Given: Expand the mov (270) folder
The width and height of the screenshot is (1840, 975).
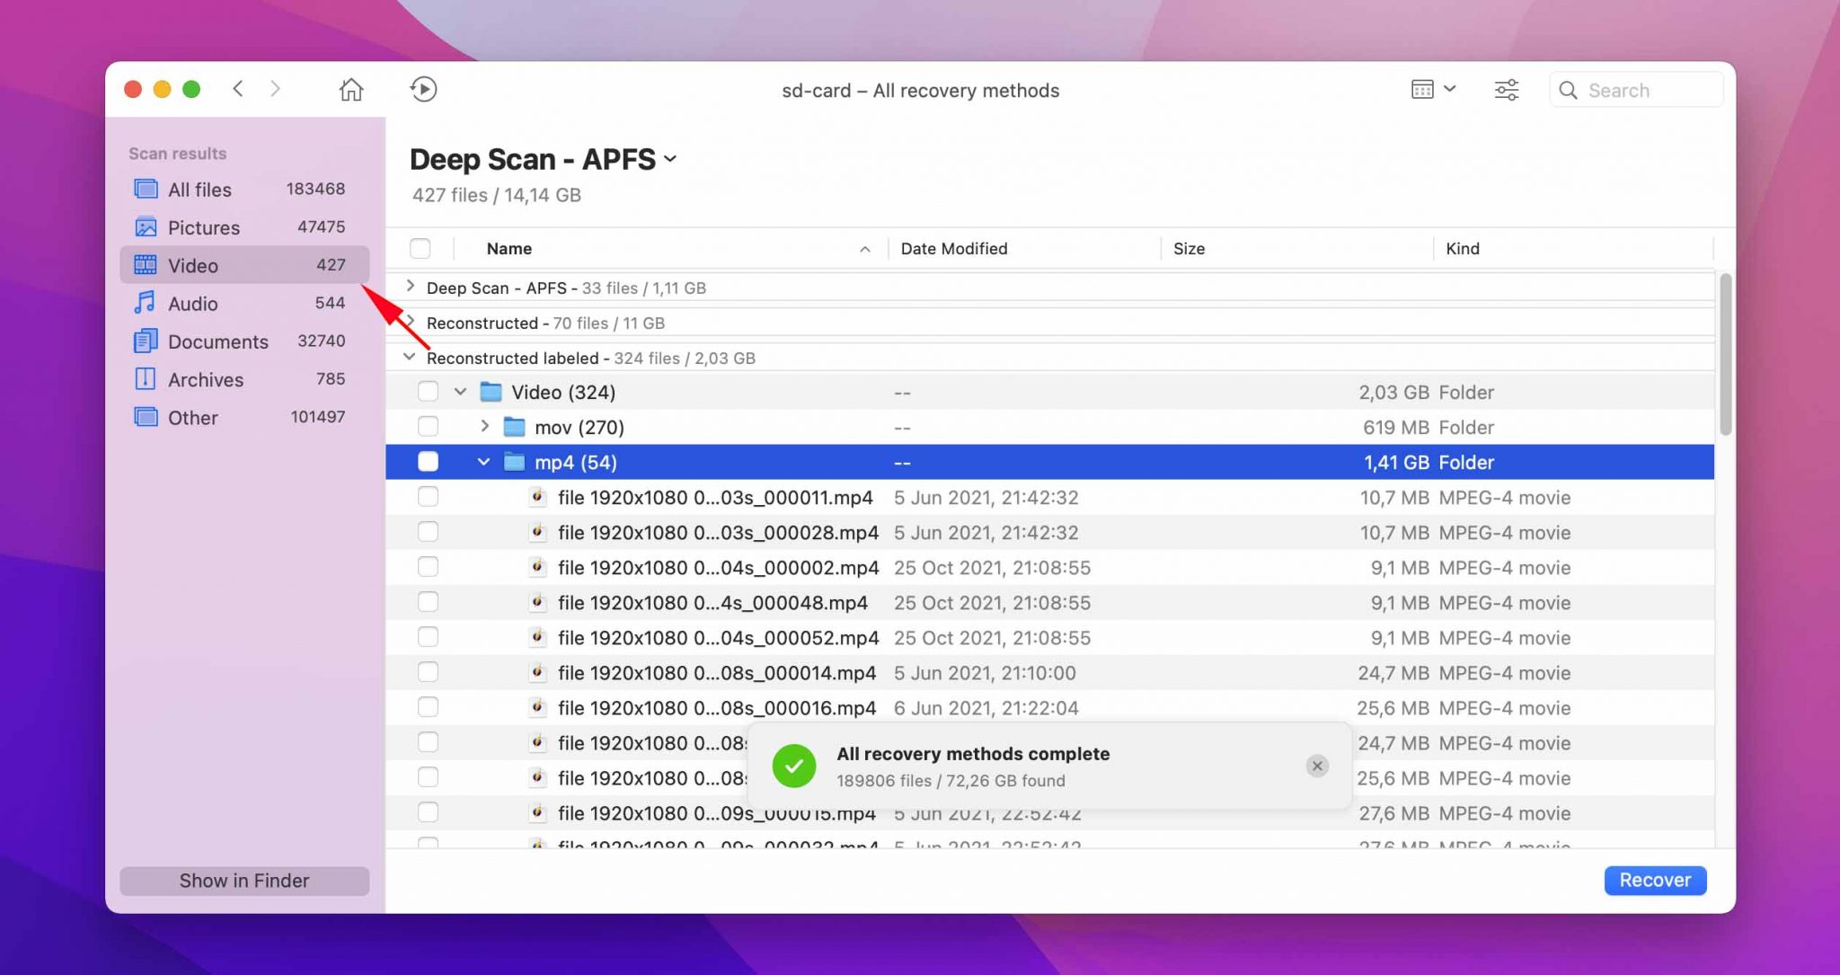Looking at the screenshot, I should [x=484, y=426].
